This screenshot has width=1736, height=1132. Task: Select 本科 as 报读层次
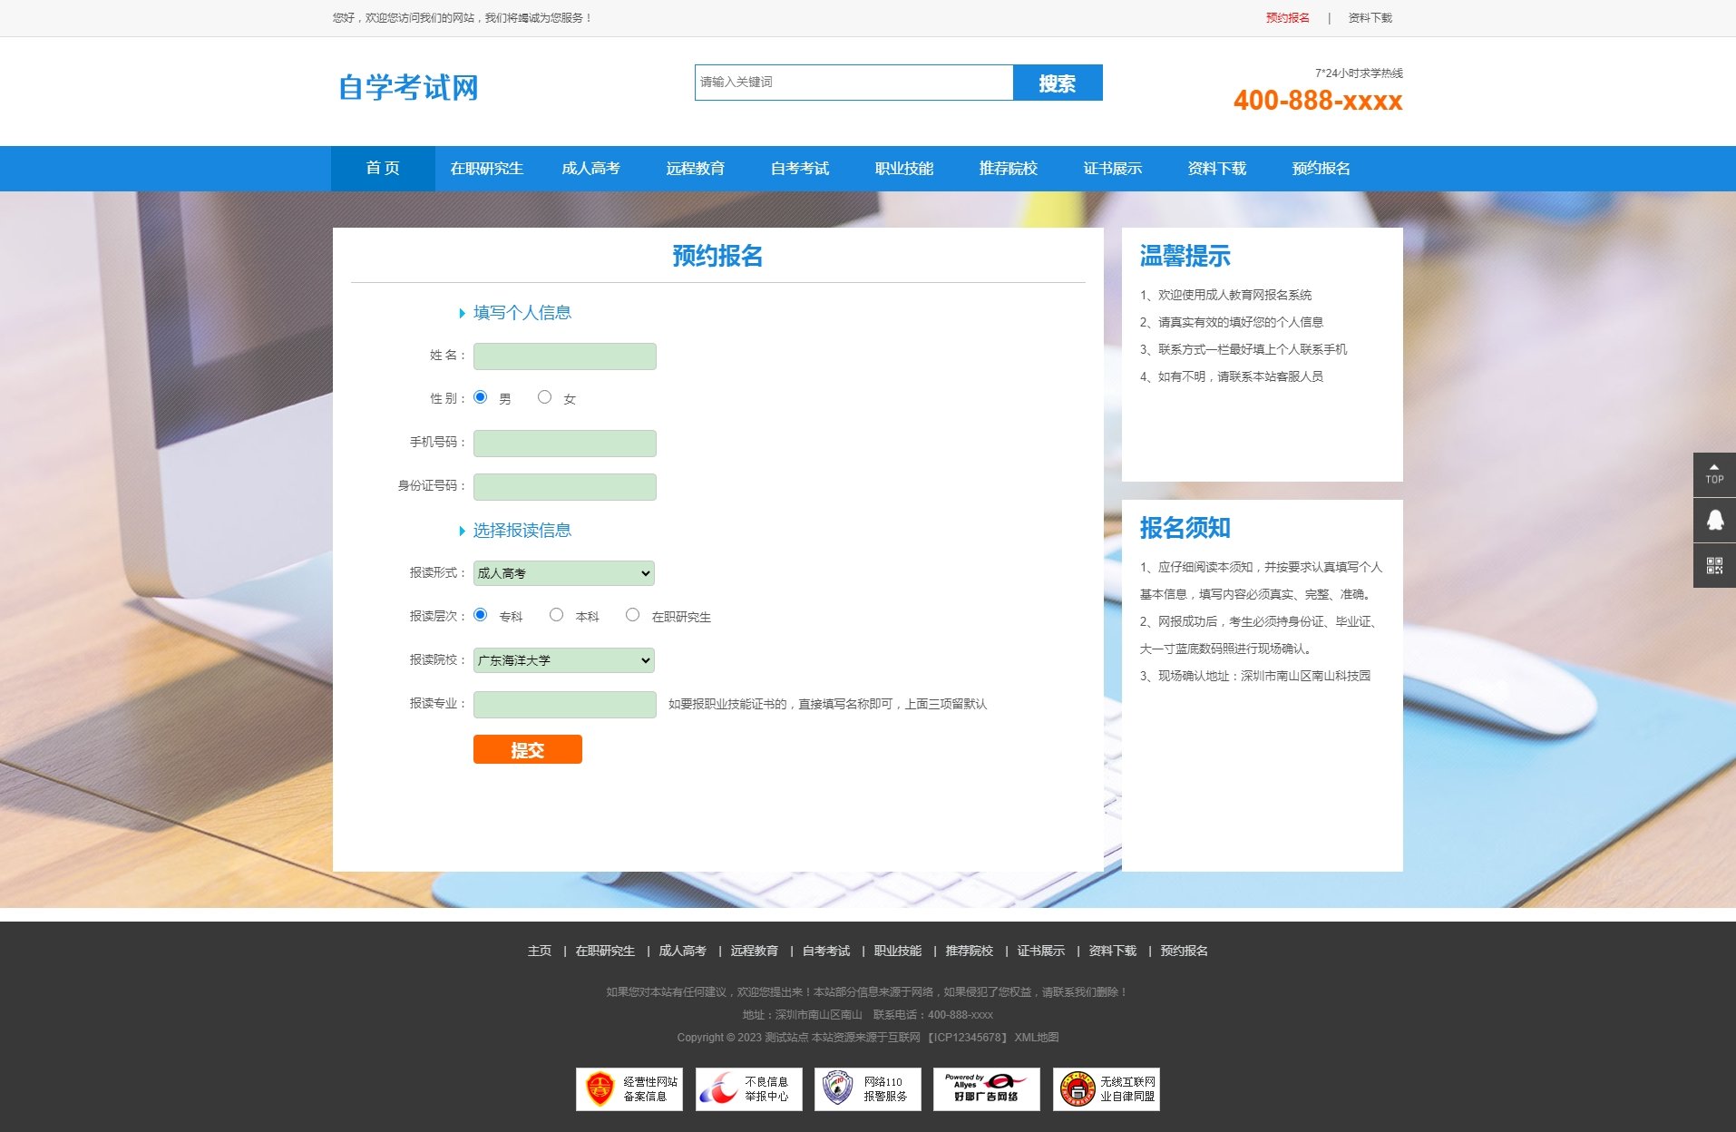click(x=556, y=614)
